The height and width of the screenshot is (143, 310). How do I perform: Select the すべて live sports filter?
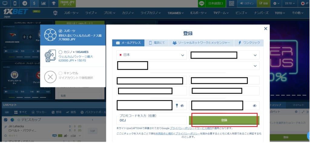coord(21,112)
